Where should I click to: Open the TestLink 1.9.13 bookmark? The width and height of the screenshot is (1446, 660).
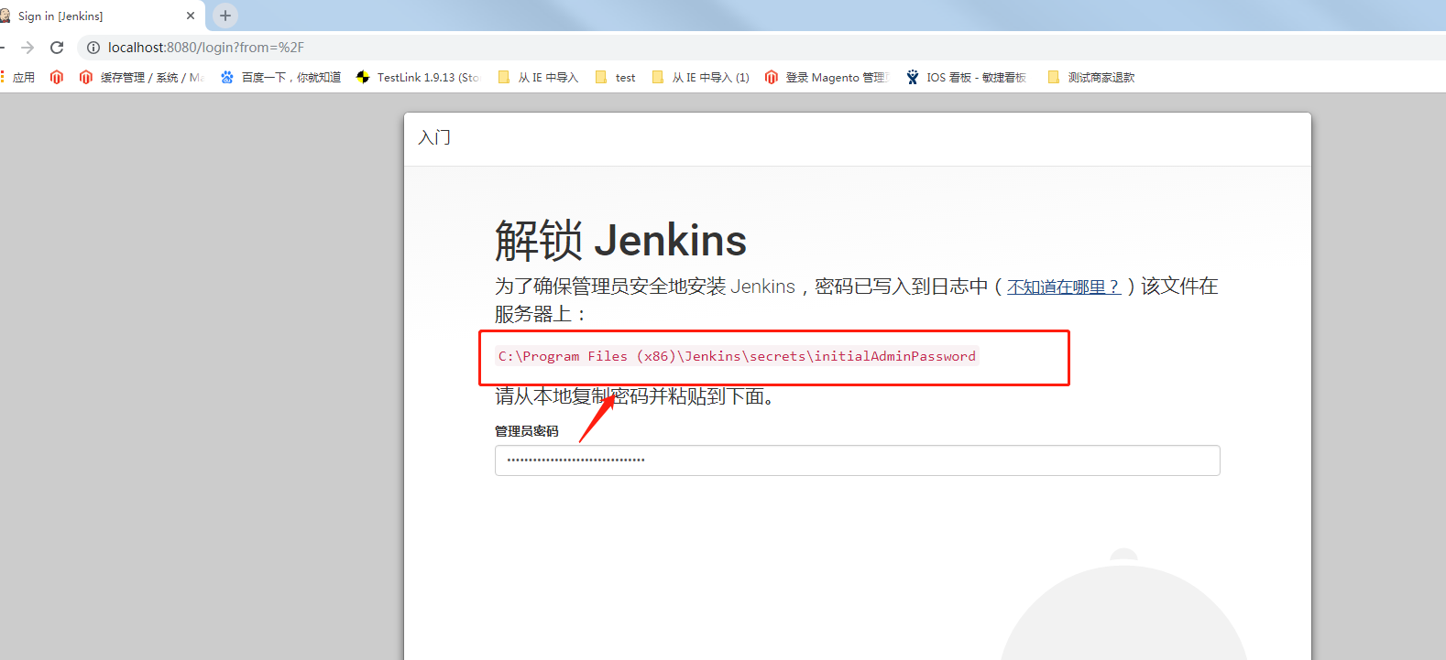click(418, 78)
